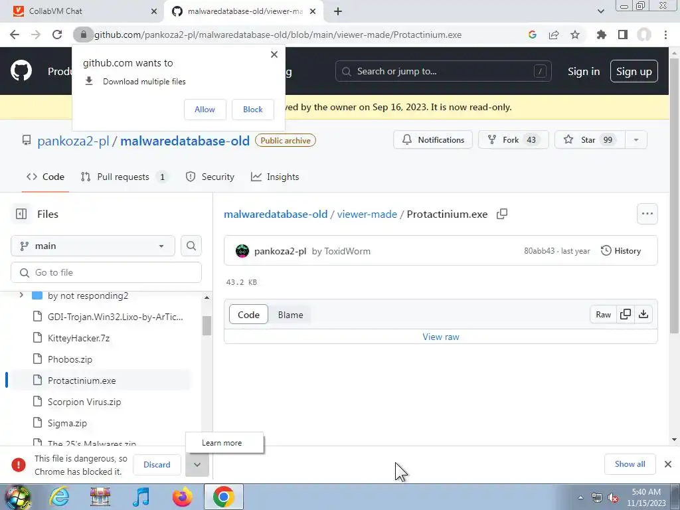
Task: Select Phobos.zip in the file tree
Action: pyautogui.click(x=70, y=359)
